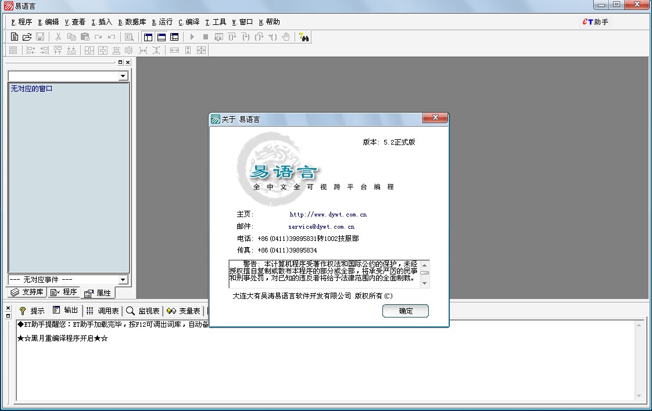The image size is (652, 411).
Task: Open the http://www.dywt.com.cn homepage link
Action: (x=328, y=214)
